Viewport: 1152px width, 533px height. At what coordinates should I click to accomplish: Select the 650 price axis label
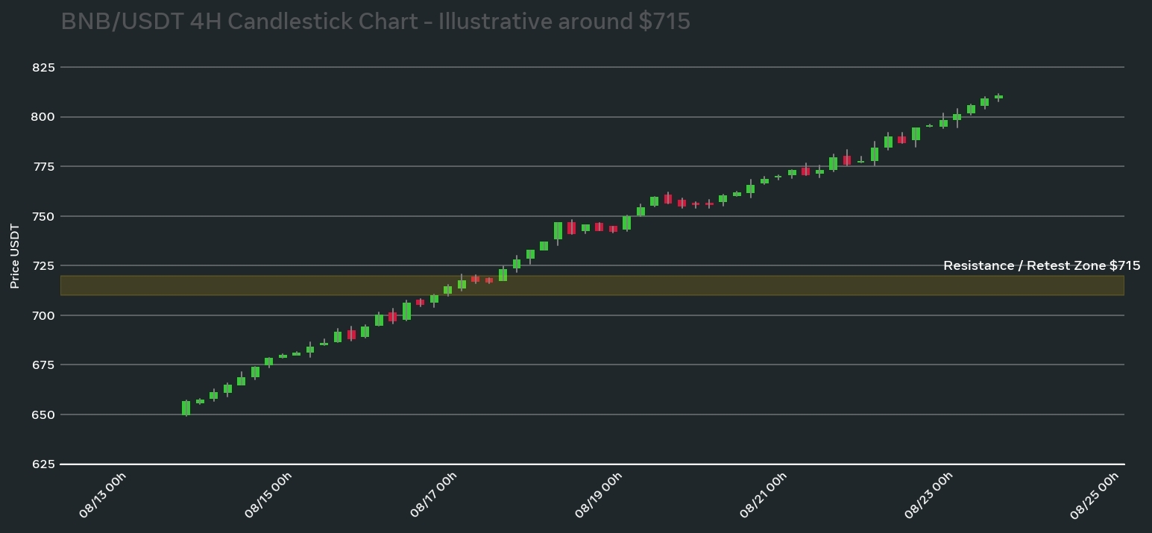pyautogui.click(x=43, y=414)
